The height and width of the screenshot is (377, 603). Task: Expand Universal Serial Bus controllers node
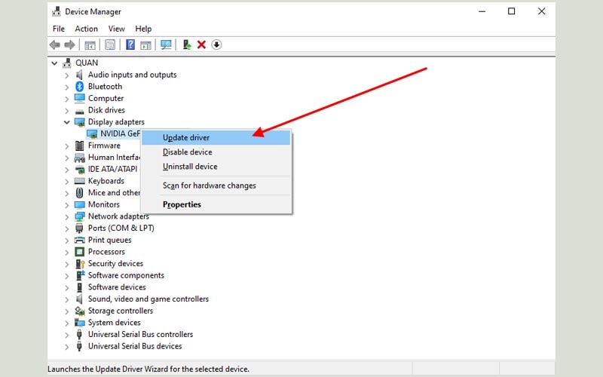point(67,335)
